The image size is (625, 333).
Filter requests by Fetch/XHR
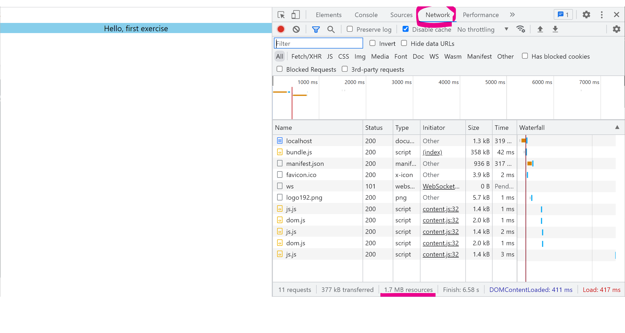pyautogui.click(x=306, y=57)
